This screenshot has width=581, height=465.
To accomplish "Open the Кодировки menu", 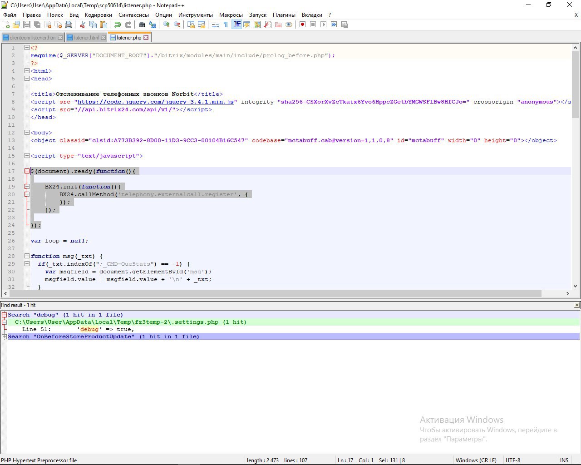I will pyautogui.click(x=98, y=15).
